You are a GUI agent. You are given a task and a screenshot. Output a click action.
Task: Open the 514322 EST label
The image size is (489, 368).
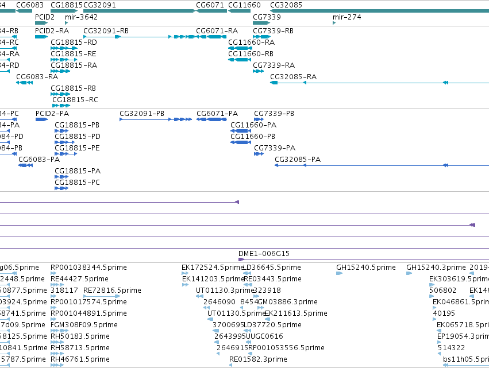pyautogui.click(x=451, y=348)
